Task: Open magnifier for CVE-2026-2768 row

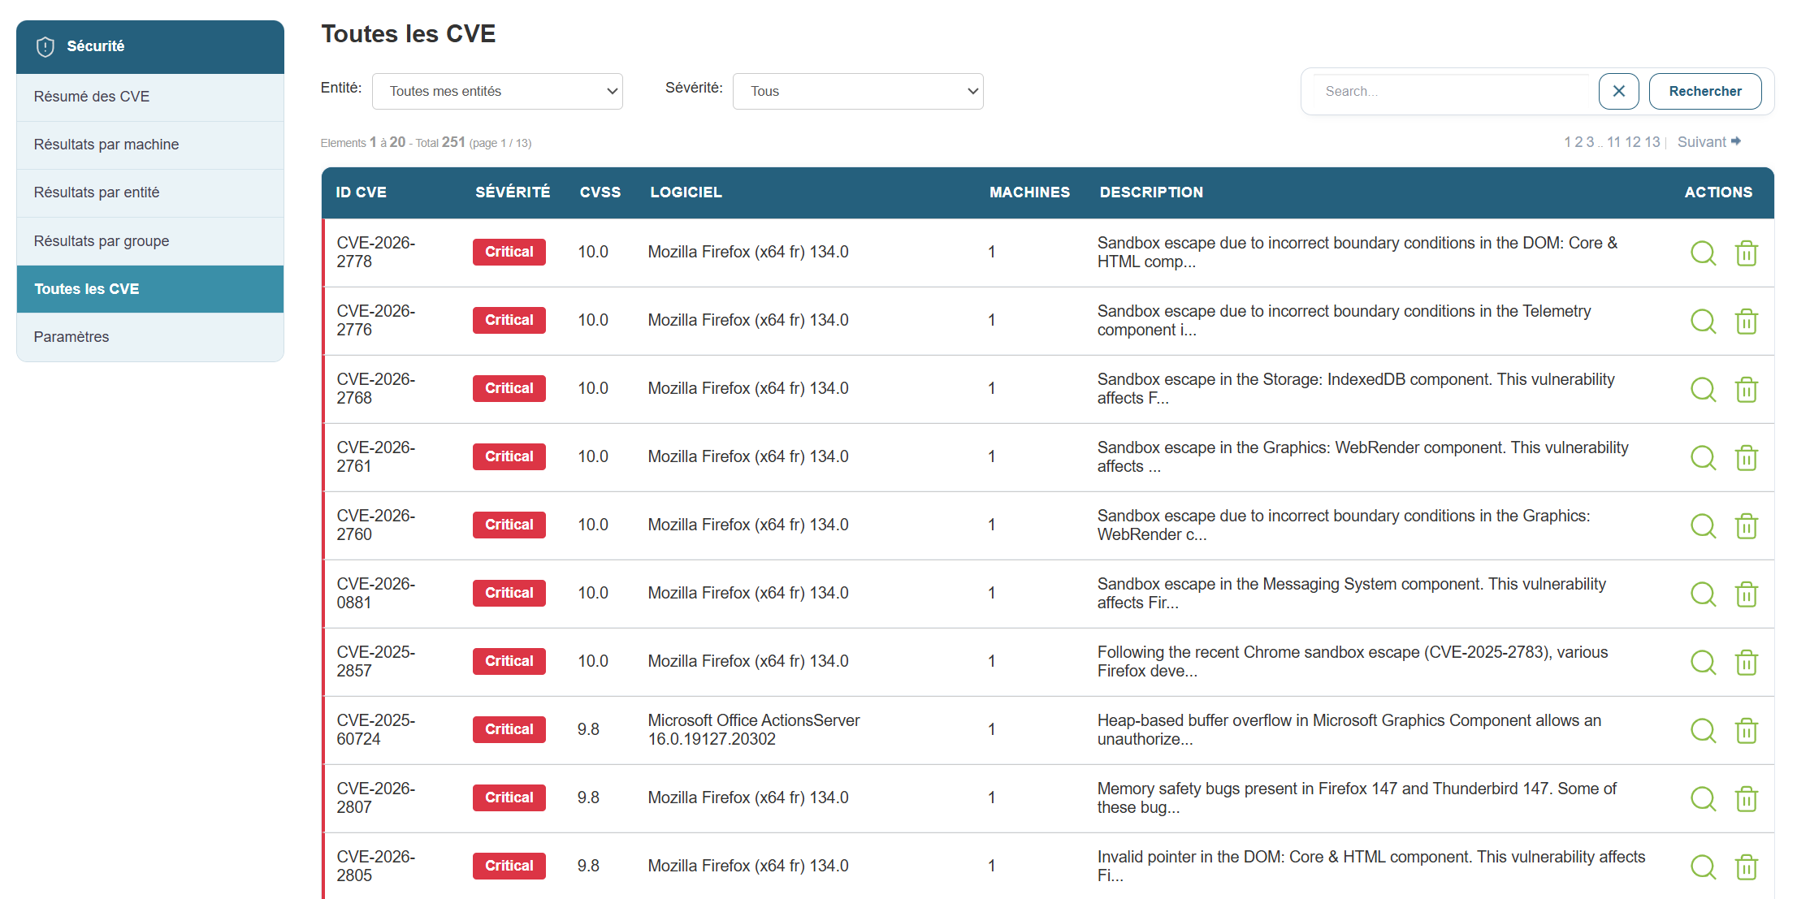Action: (x=1703, y=390)
